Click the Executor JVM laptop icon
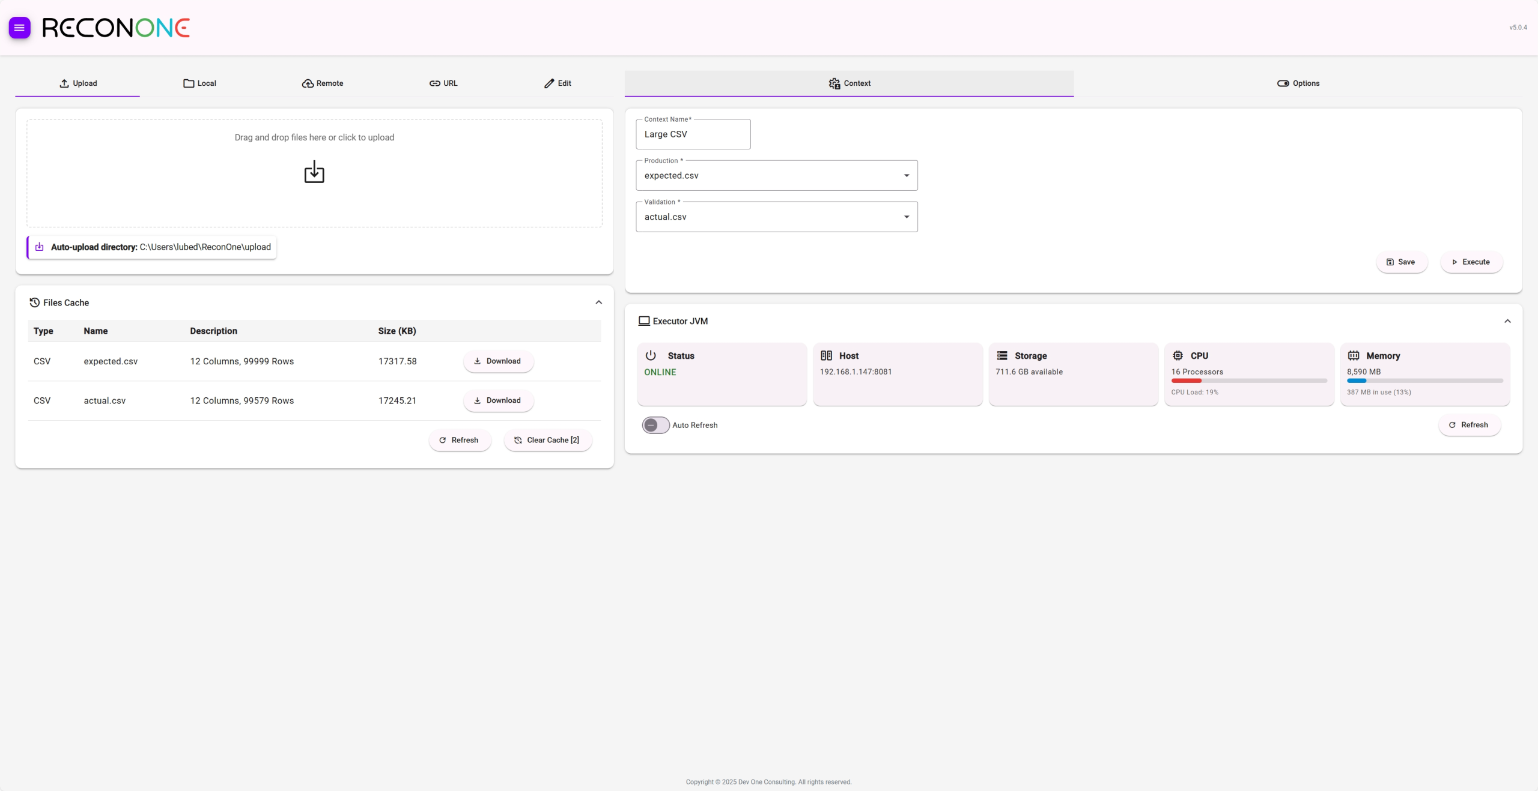This screenshot has width=1538, height=791. 644,321
